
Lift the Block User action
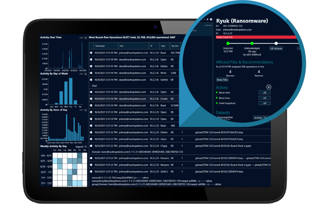click(264, 98)
